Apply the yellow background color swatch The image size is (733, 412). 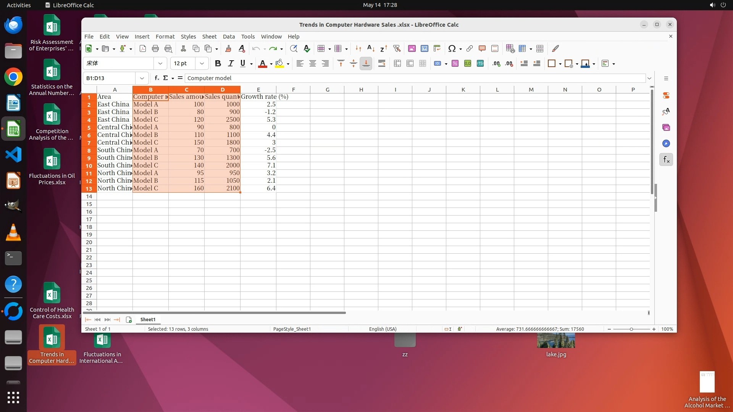tap(279, 64)
